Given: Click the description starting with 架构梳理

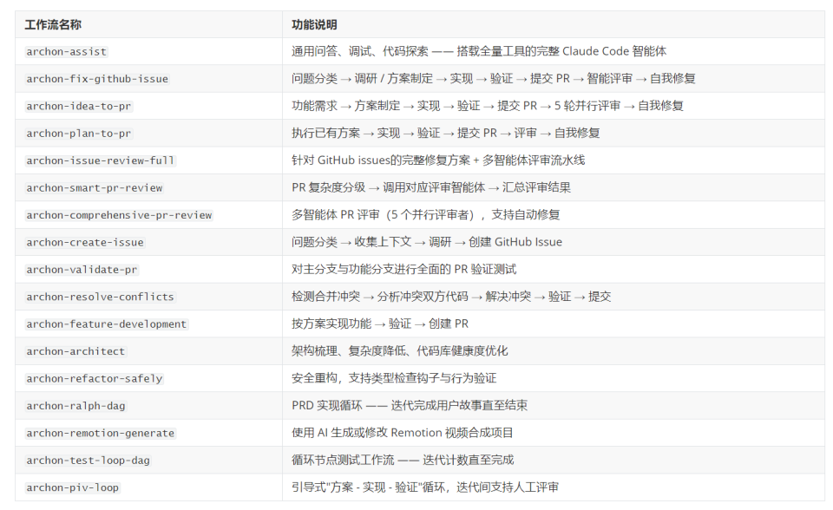Looking at the screenshot, I should (x=399, y=350).
